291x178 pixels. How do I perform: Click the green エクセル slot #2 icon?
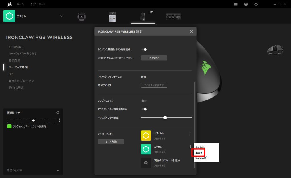click(146, 149)
